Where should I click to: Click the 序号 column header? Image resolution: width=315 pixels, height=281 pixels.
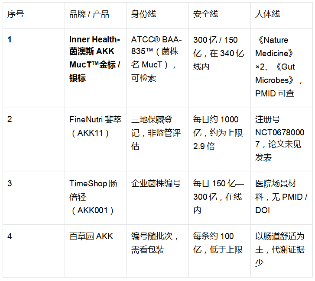point(34,15)
